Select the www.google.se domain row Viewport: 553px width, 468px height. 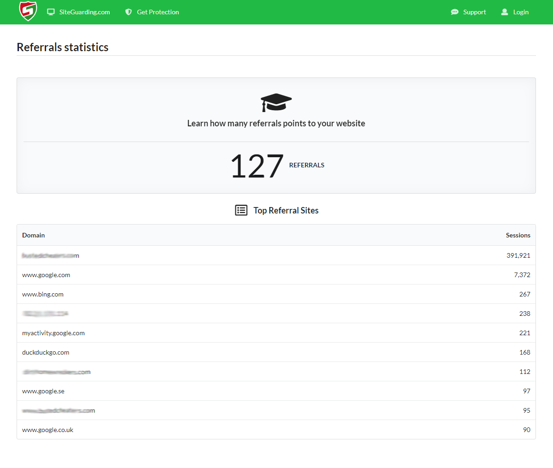276,391
